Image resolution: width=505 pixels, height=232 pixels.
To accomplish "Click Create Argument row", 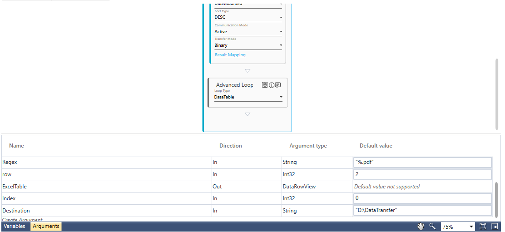I will 23,220.
